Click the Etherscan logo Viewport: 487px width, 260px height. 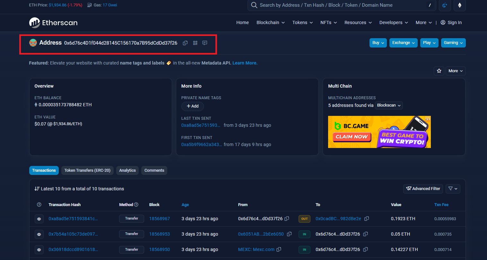[x=53, y=22]
